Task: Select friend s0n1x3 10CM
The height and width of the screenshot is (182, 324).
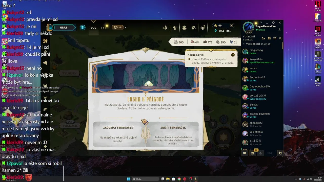Action: coord(261,97)
